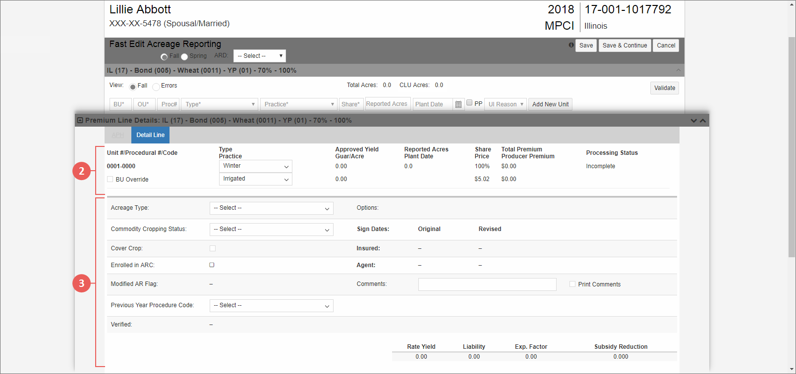Screen dimensions: 796x374
Task: Click Add New Unit
Action: click(x=550, y=104)
